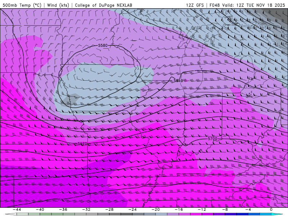Click the -12 colorbar tick label
The width and height of the screenshot is (288, 216).
202,210
